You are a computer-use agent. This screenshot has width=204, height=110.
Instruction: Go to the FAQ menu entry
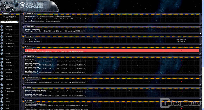pyautogui.click(x=7, y=95)
